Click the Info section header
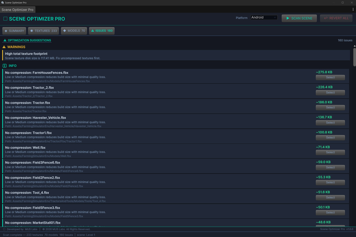 [10, 66]
